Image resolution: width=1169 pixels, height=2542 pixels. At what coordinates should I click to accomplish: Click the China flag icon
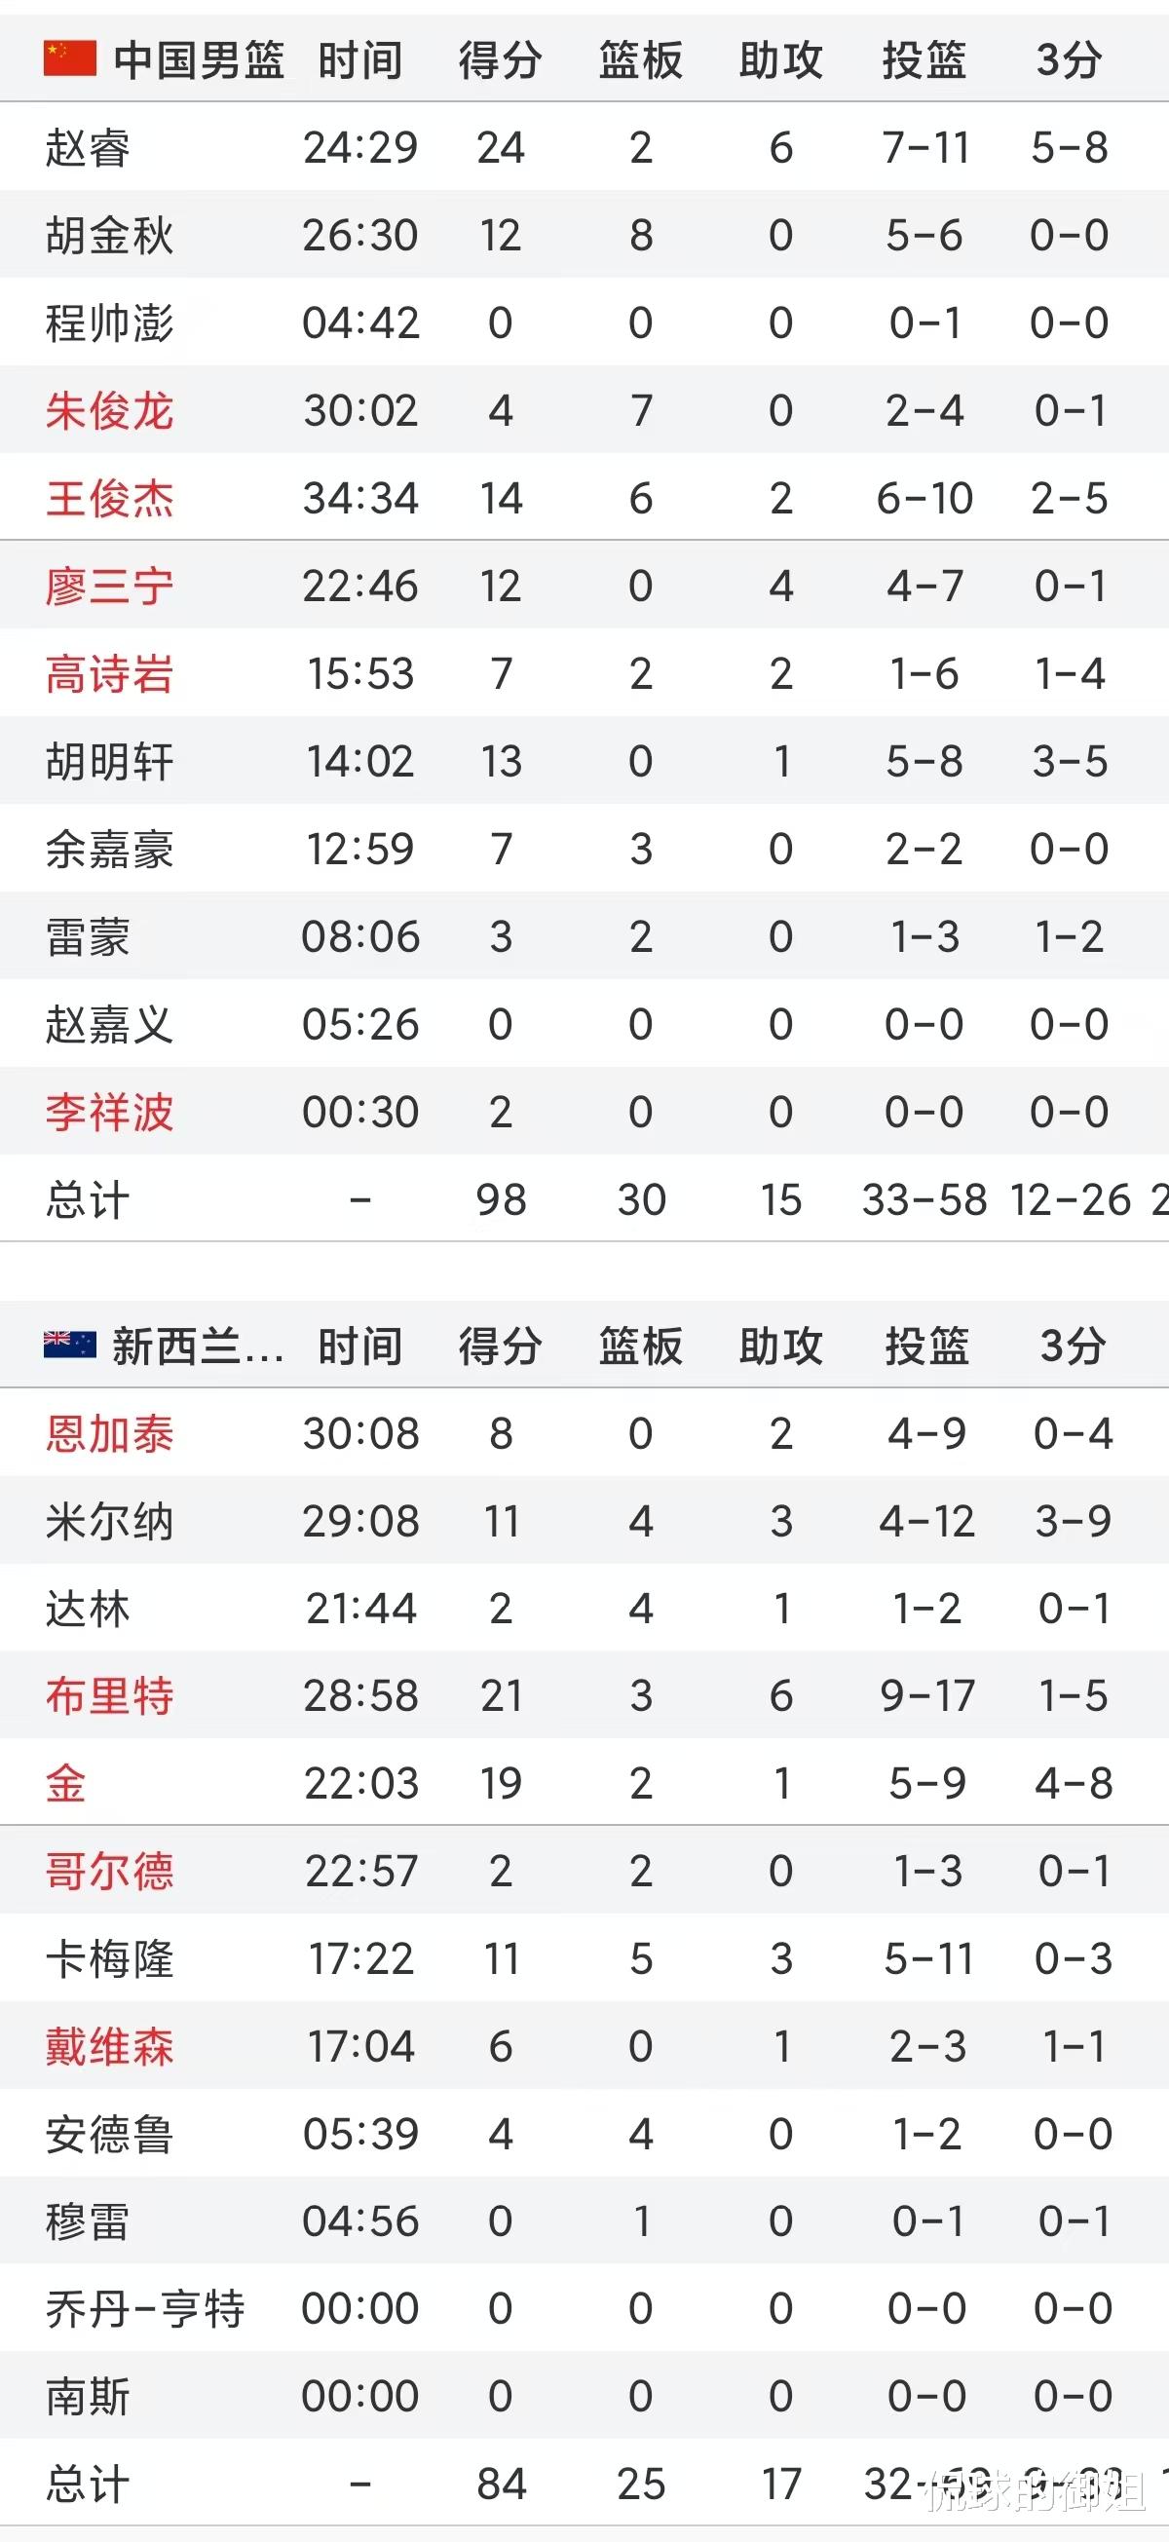pos(70,59)
